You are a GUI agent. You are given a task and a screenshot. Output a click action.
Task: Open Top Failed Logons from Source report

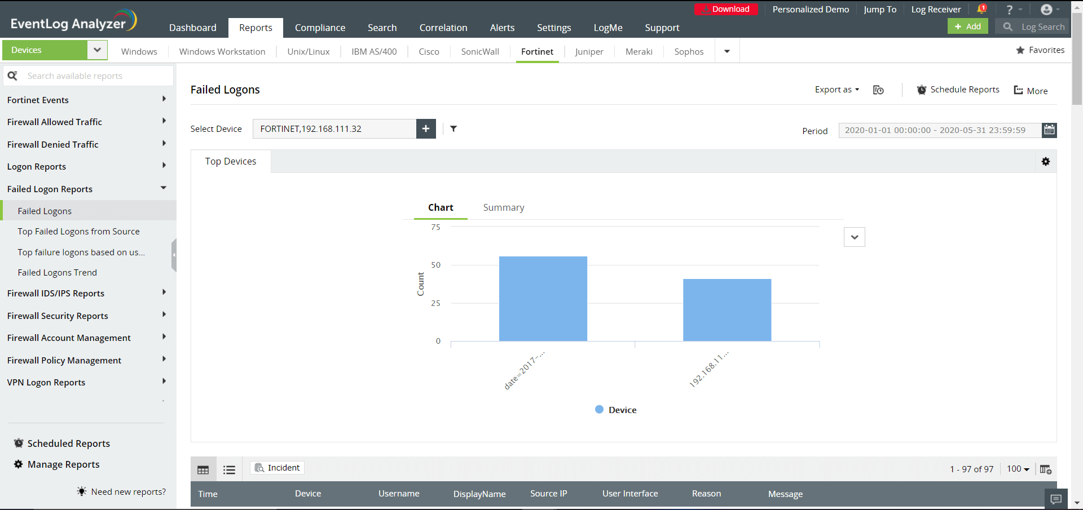(78, 232)
